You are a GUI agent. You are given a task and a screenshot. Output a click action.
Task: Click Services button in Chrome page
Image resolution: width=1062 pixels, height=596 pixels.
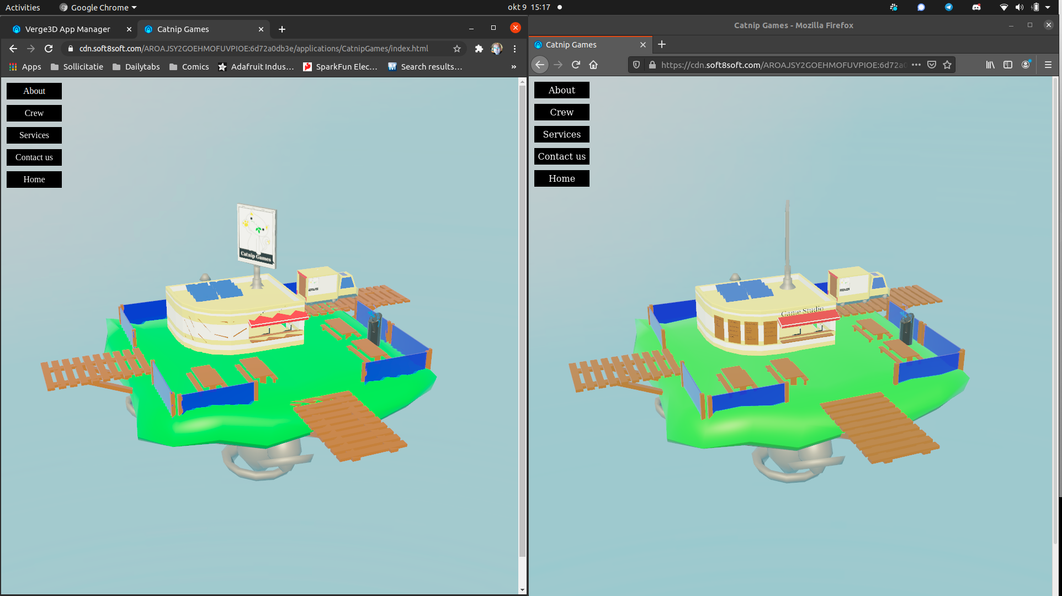pyautogui.click(x=34, y=135)
